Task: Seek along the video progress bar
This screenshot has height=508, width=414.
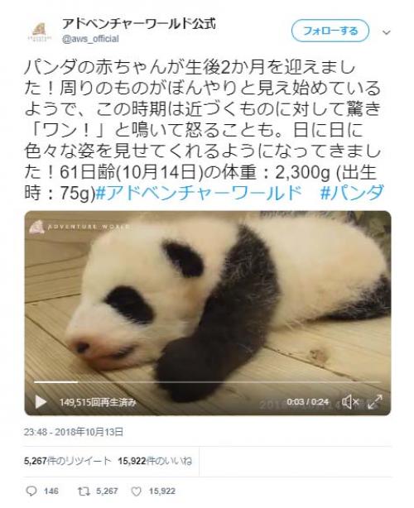Action: (x=208, y=382)
